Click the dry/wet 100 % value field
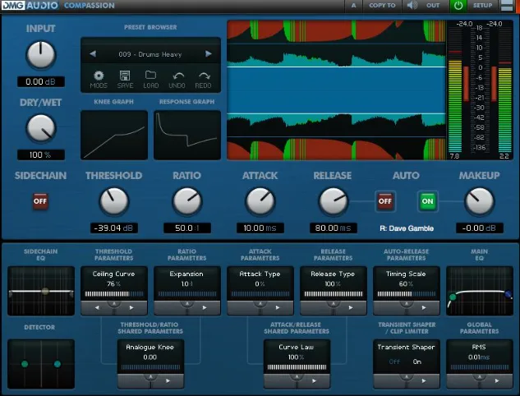Screen dimensions: 520x396 click(x=41, y=155)
